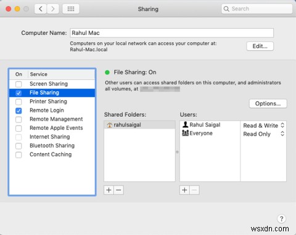Close the Sharing window with red button
The height and width of the screenshot is (235, 296).
tap(9, 9)
